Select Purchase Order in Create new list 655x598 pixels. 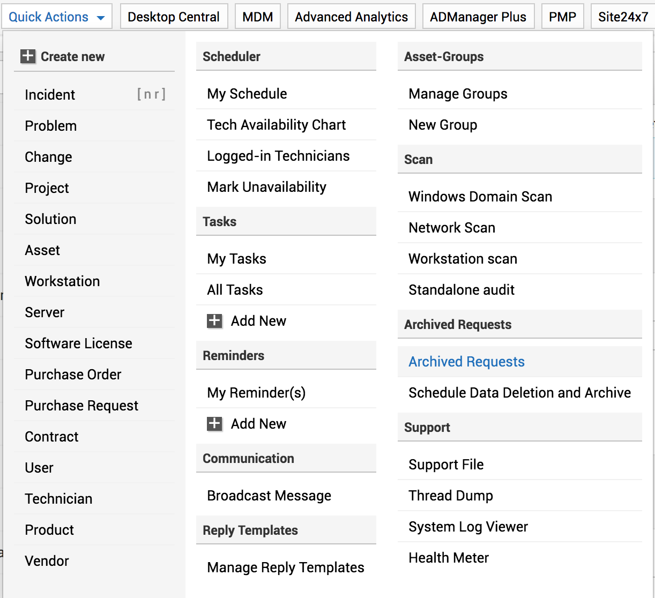[x=73, y=375]
